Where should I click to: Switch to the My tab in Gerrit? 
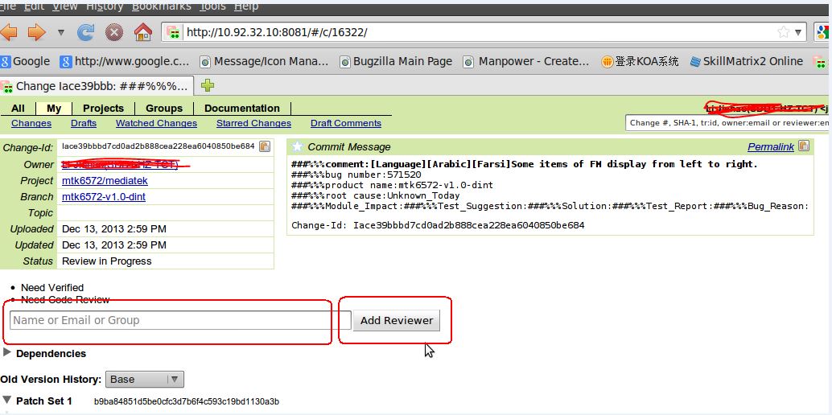pyautogui.click(x=54, y=109)
